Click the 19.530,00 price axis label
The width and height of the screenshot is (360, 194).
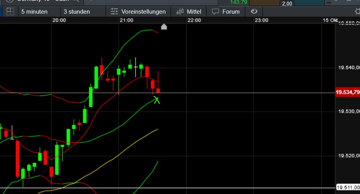349,111
